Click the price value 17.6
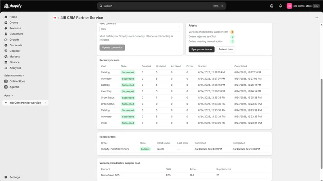323x181 pixels. pos(192,175)
